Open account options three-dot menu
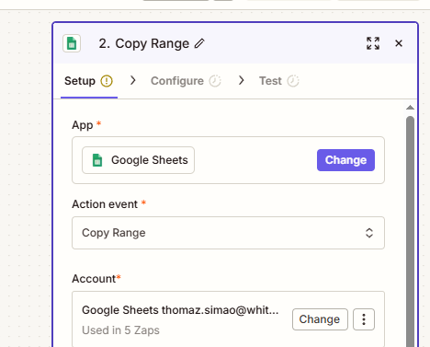 coord(364,319)
